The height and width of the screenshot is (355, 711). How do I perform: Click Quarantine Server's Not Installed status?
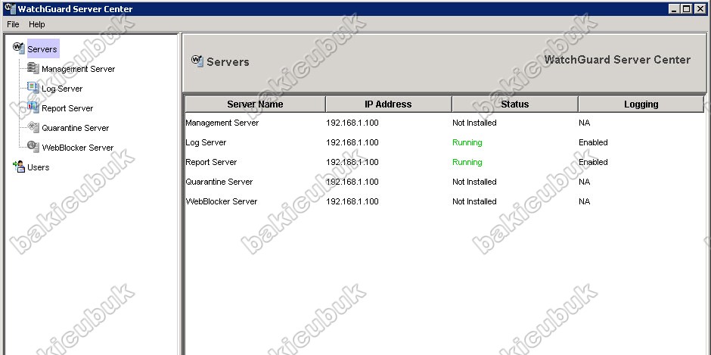tap(474, 182)
